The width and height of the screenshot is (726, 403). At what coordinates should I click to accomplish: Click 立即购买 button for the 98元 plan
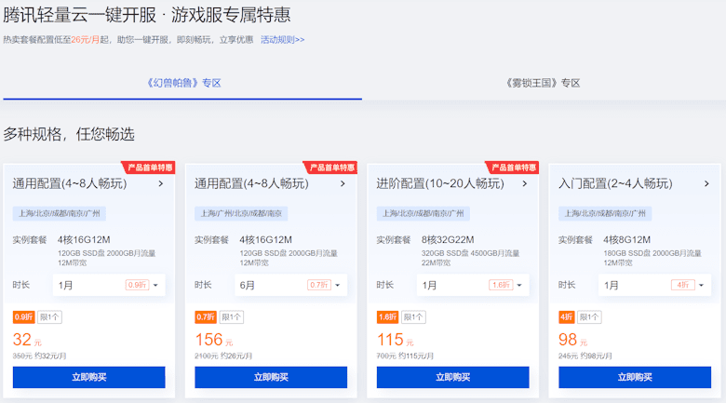coord(635,377)
